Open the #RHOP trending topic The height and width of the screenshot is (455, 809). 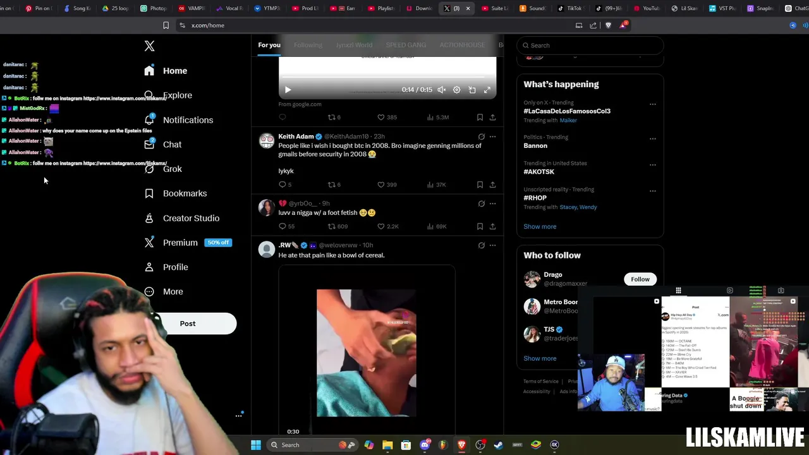[x=535, y=198]
